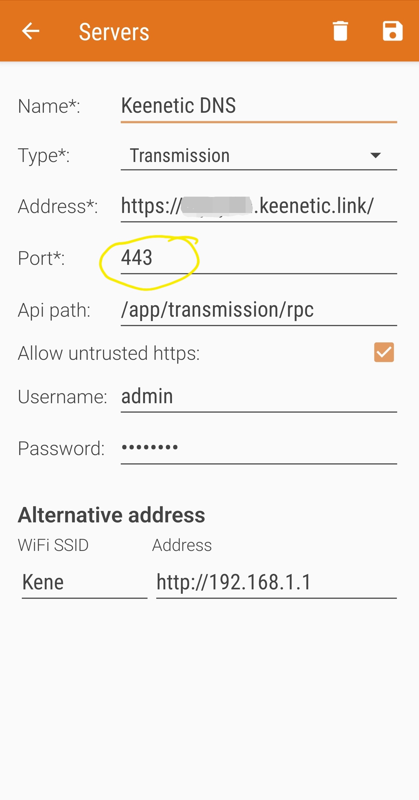Select the Transmission type combo box

259,156
